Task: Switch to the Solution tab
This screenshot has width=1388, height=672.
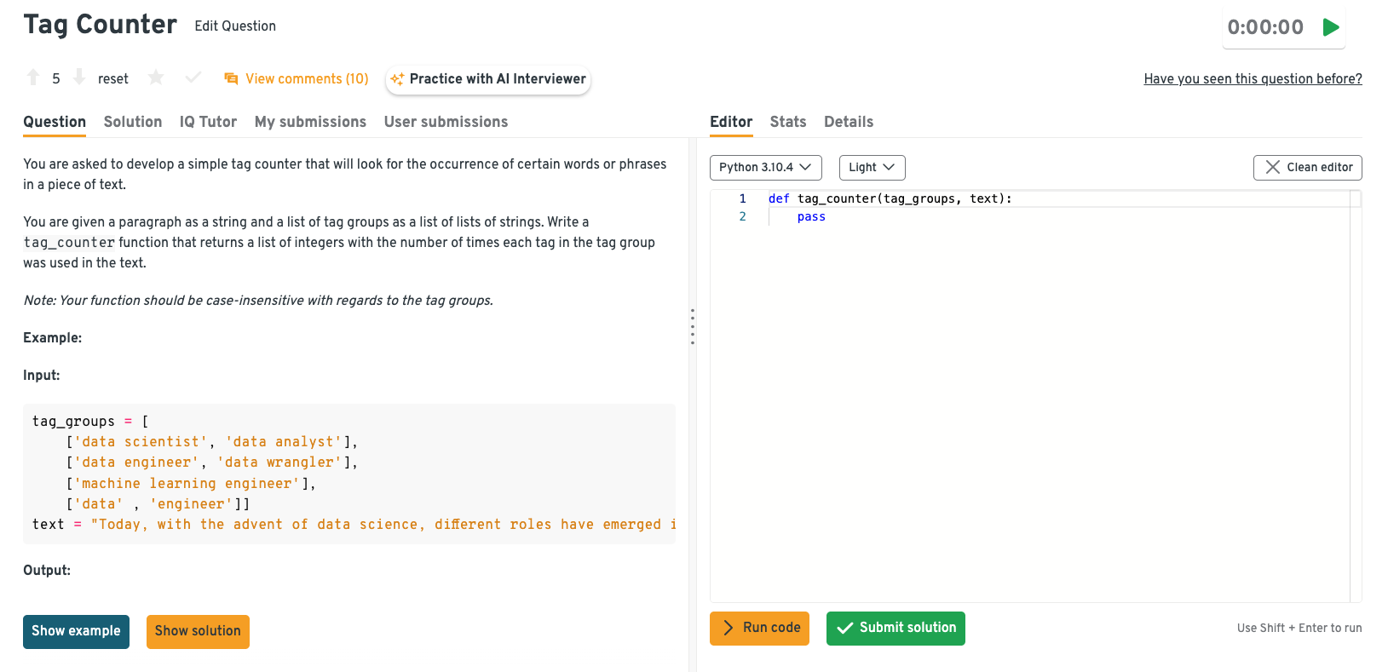Action: pyautogui.click(x=133, y=122)
